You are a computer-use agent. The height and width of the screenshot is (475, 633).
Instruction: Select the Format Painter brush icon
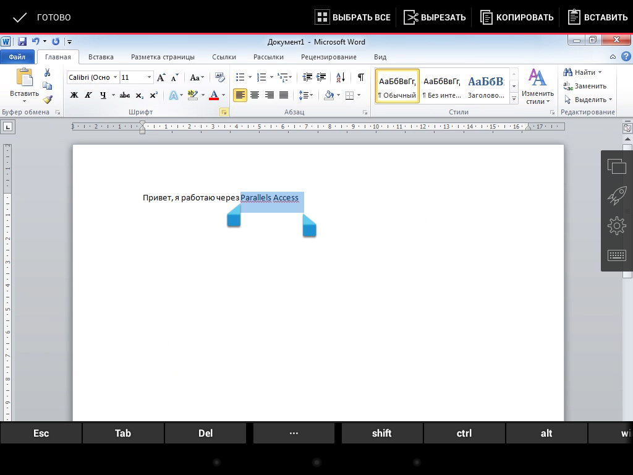48,100
